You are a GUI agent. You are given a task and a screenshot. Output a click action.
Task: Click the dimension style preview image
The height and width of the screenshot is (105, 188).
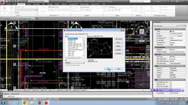coord(100,48)
